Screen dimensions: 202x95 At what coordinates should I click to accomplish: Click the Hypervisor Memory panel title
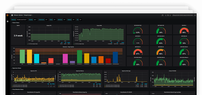(x=80, y=71)
